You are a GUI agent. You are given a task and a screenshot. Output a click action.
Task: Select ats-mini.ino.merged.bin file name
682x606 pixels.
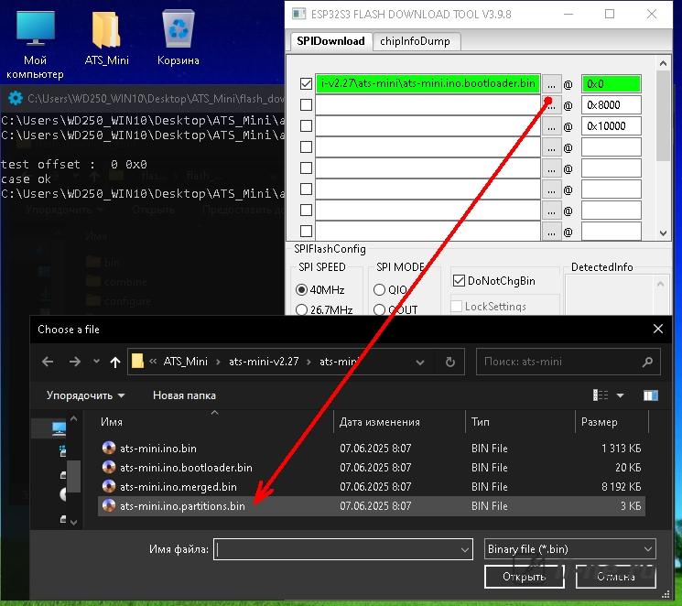[179, 487]
